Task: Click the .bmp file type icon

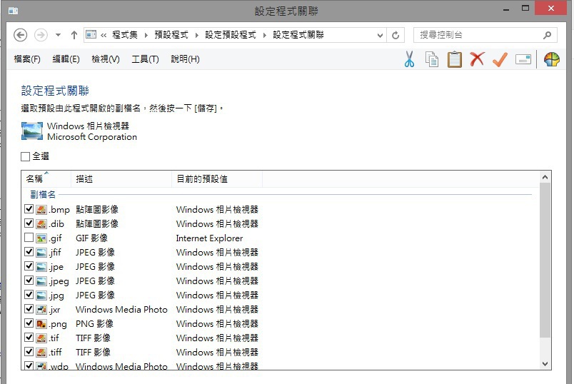Action: (x=41, y=210)
